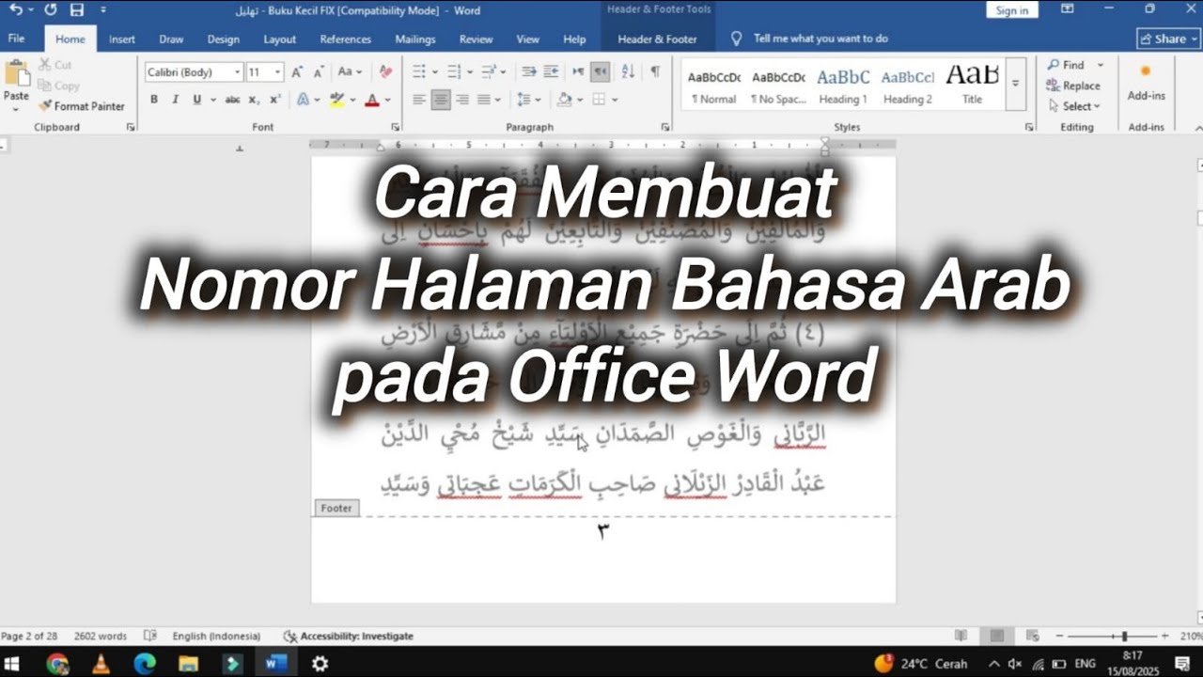Open the spelling proofing status icon
The image size is (1203, 677).
click(149, 637)
